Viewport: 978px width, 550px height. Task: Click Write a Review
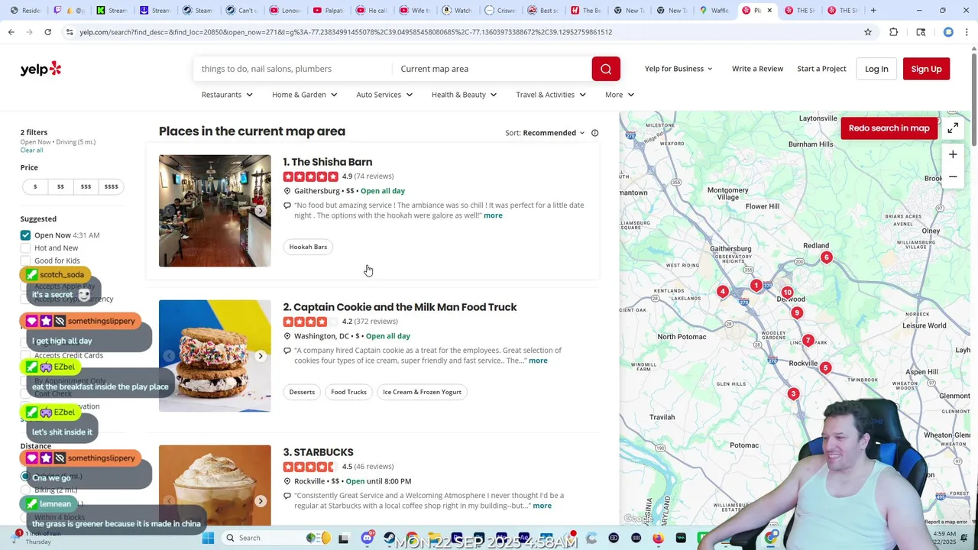757,69
